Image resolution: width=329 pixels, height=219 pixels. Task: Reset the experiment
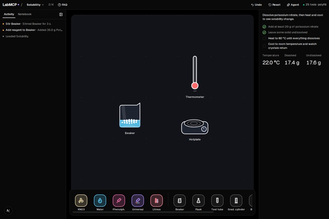274,4
